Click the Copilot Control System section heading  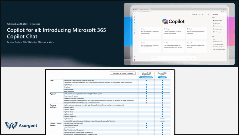click(x=56, y=124)
